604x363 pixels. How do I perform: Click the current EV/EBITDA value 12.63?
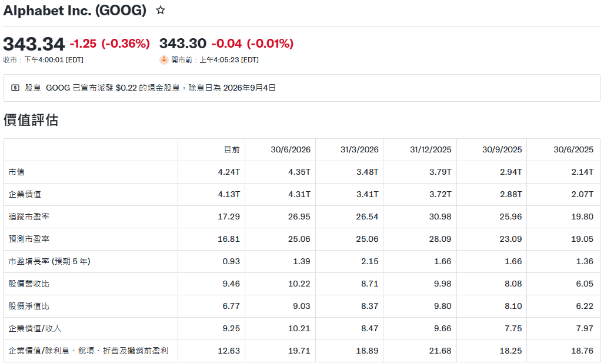[229, 351]
